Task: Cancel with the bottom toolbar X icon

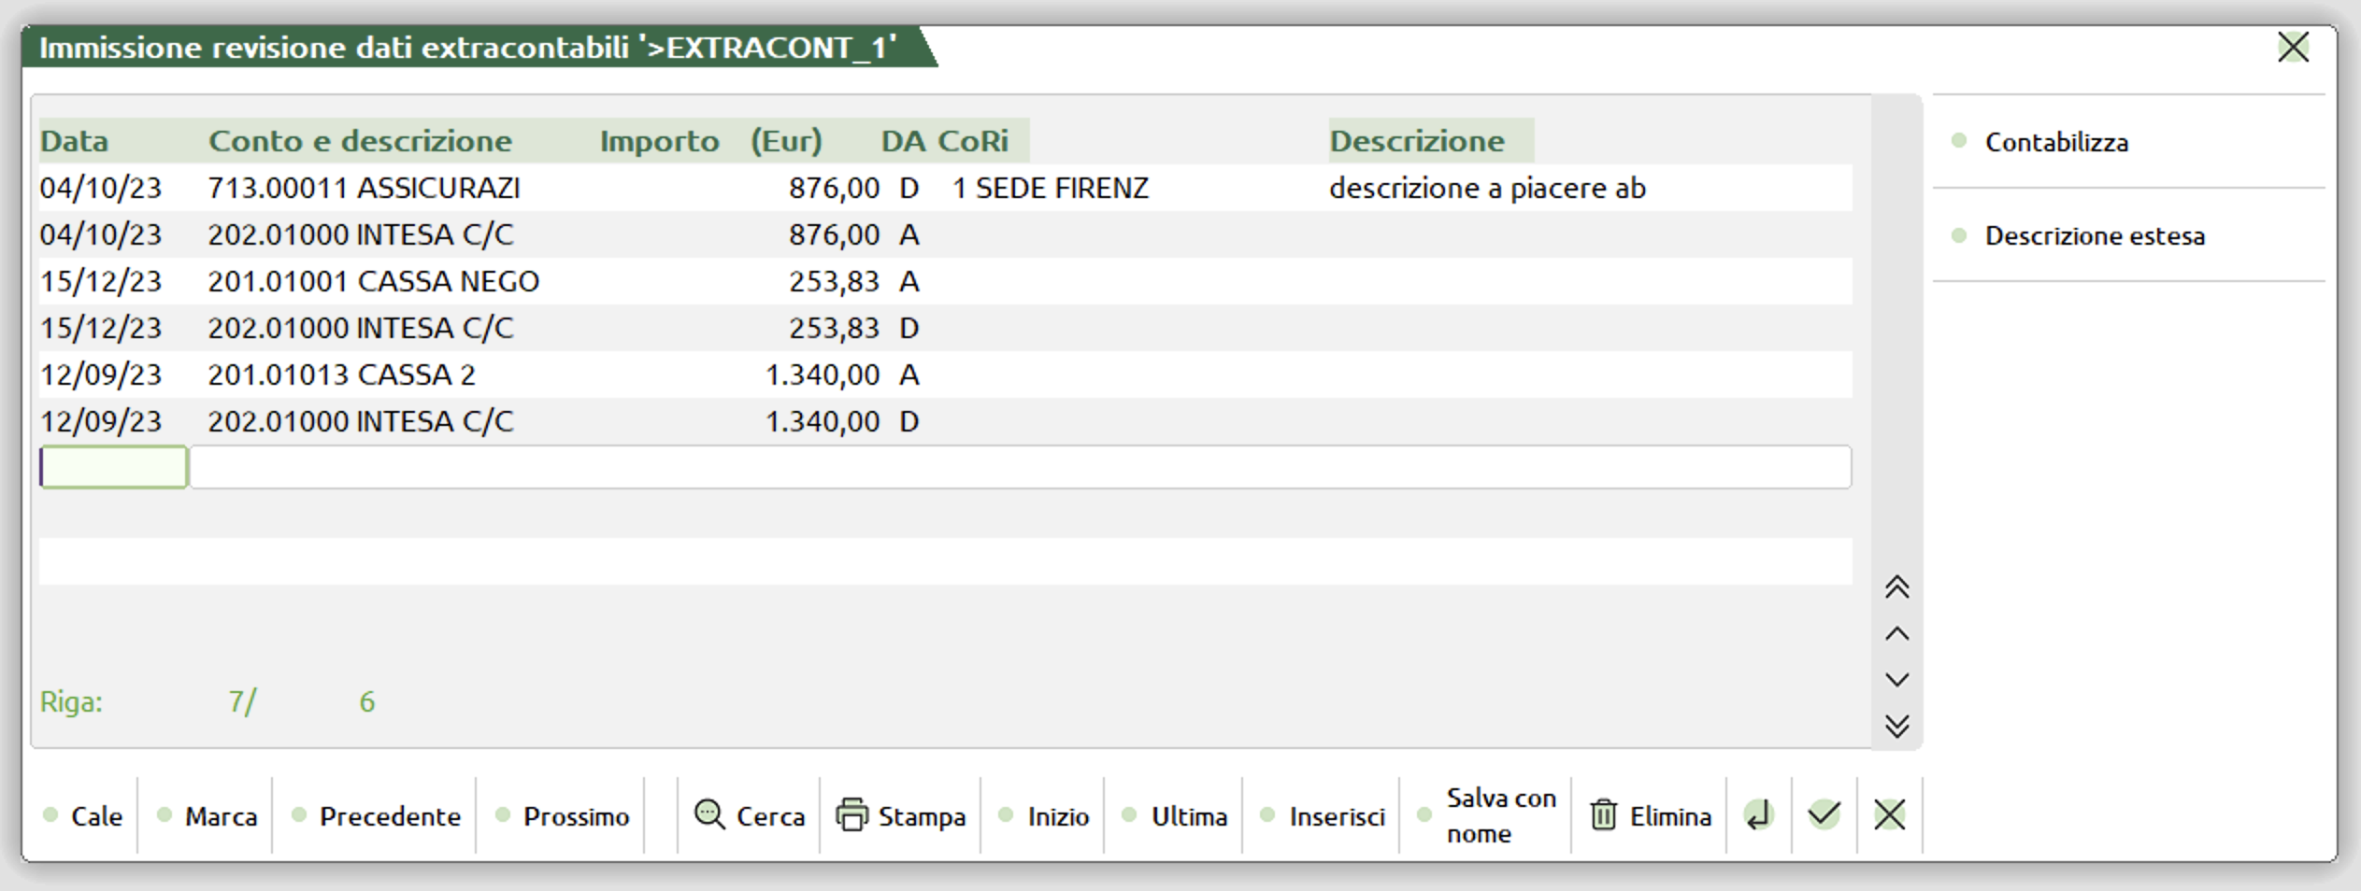Action: pos(1889,815)
